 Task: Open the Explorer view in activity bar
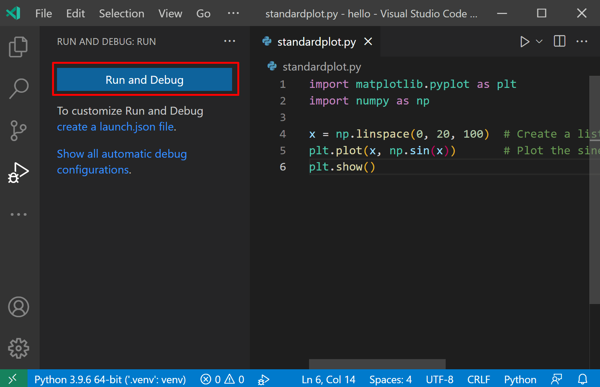pos(18,47)
